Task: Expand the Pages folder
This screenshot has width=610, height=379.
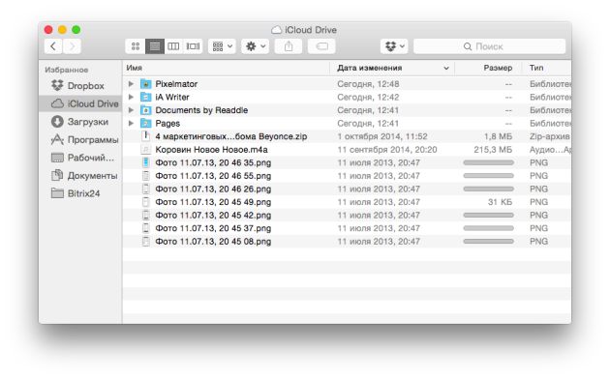Action: click(131, 124)
